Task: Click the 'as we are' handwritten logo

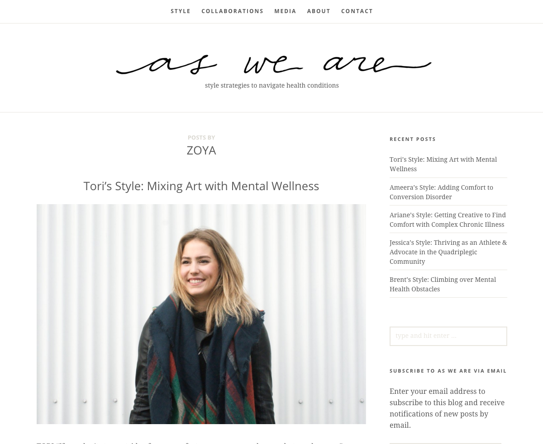Action: [x=273, y=64]
